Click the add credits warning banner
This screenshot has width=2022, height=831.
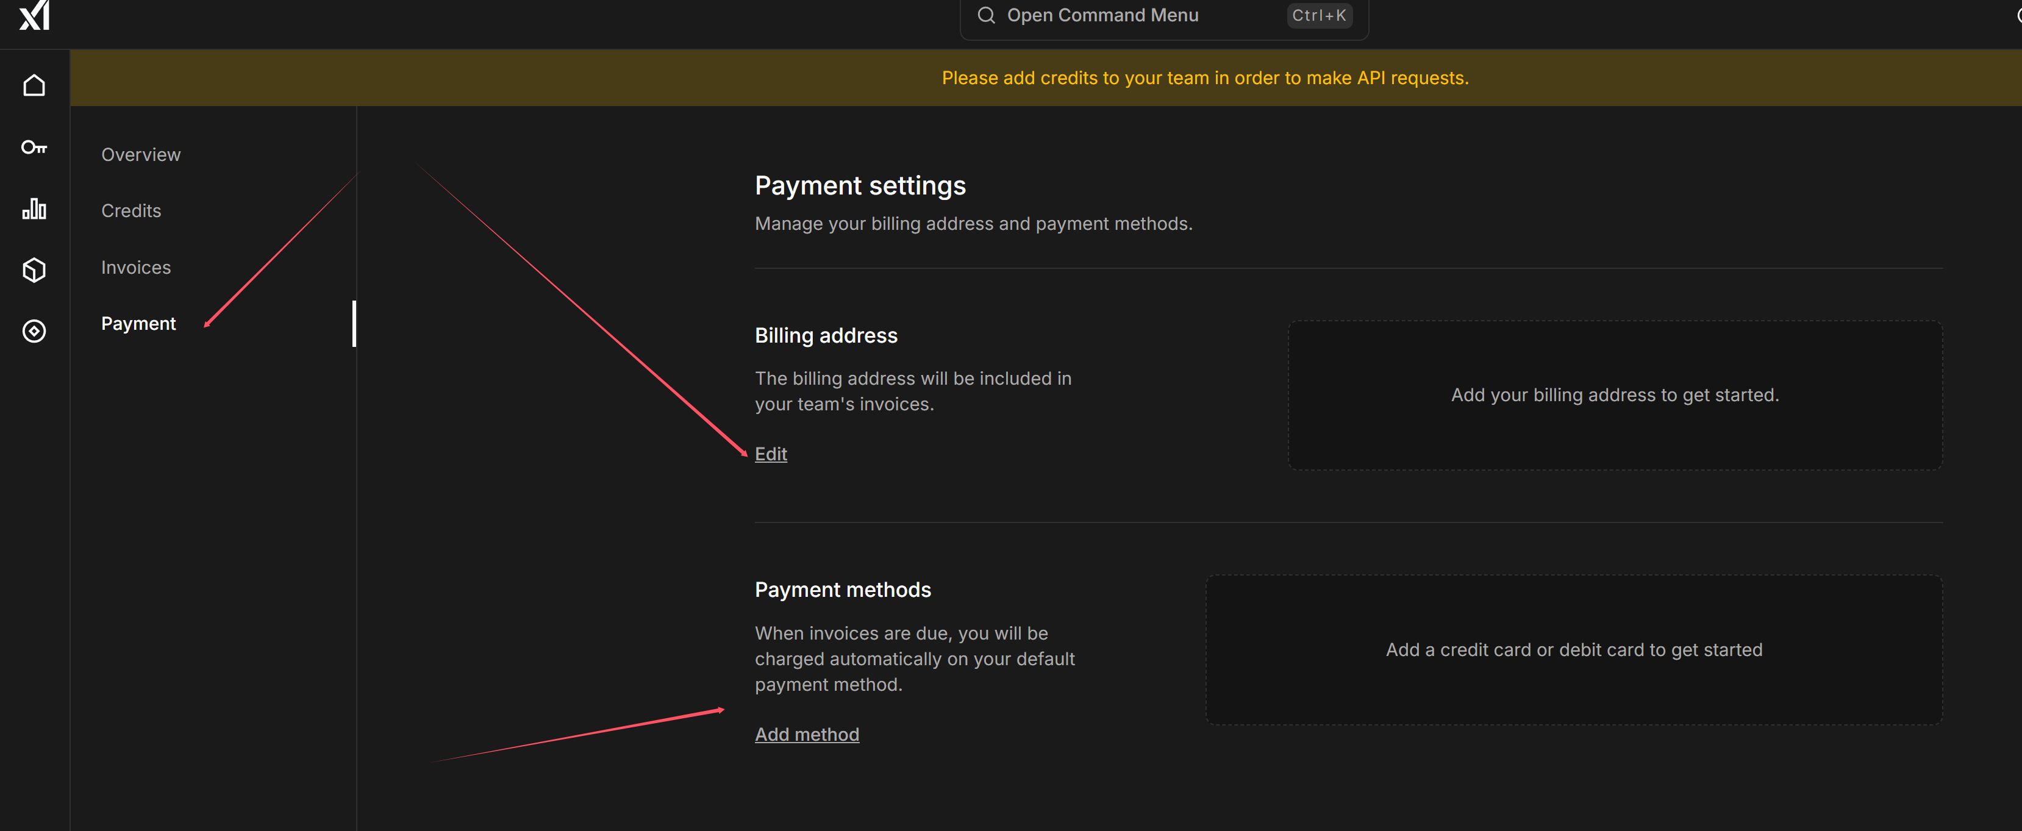pos(1046,77)
